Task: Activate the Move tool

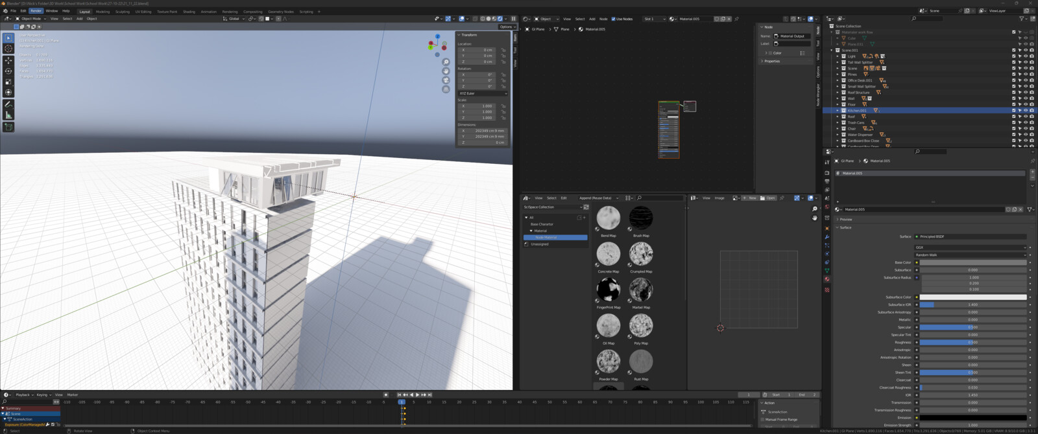Action: tap(8, 60)
